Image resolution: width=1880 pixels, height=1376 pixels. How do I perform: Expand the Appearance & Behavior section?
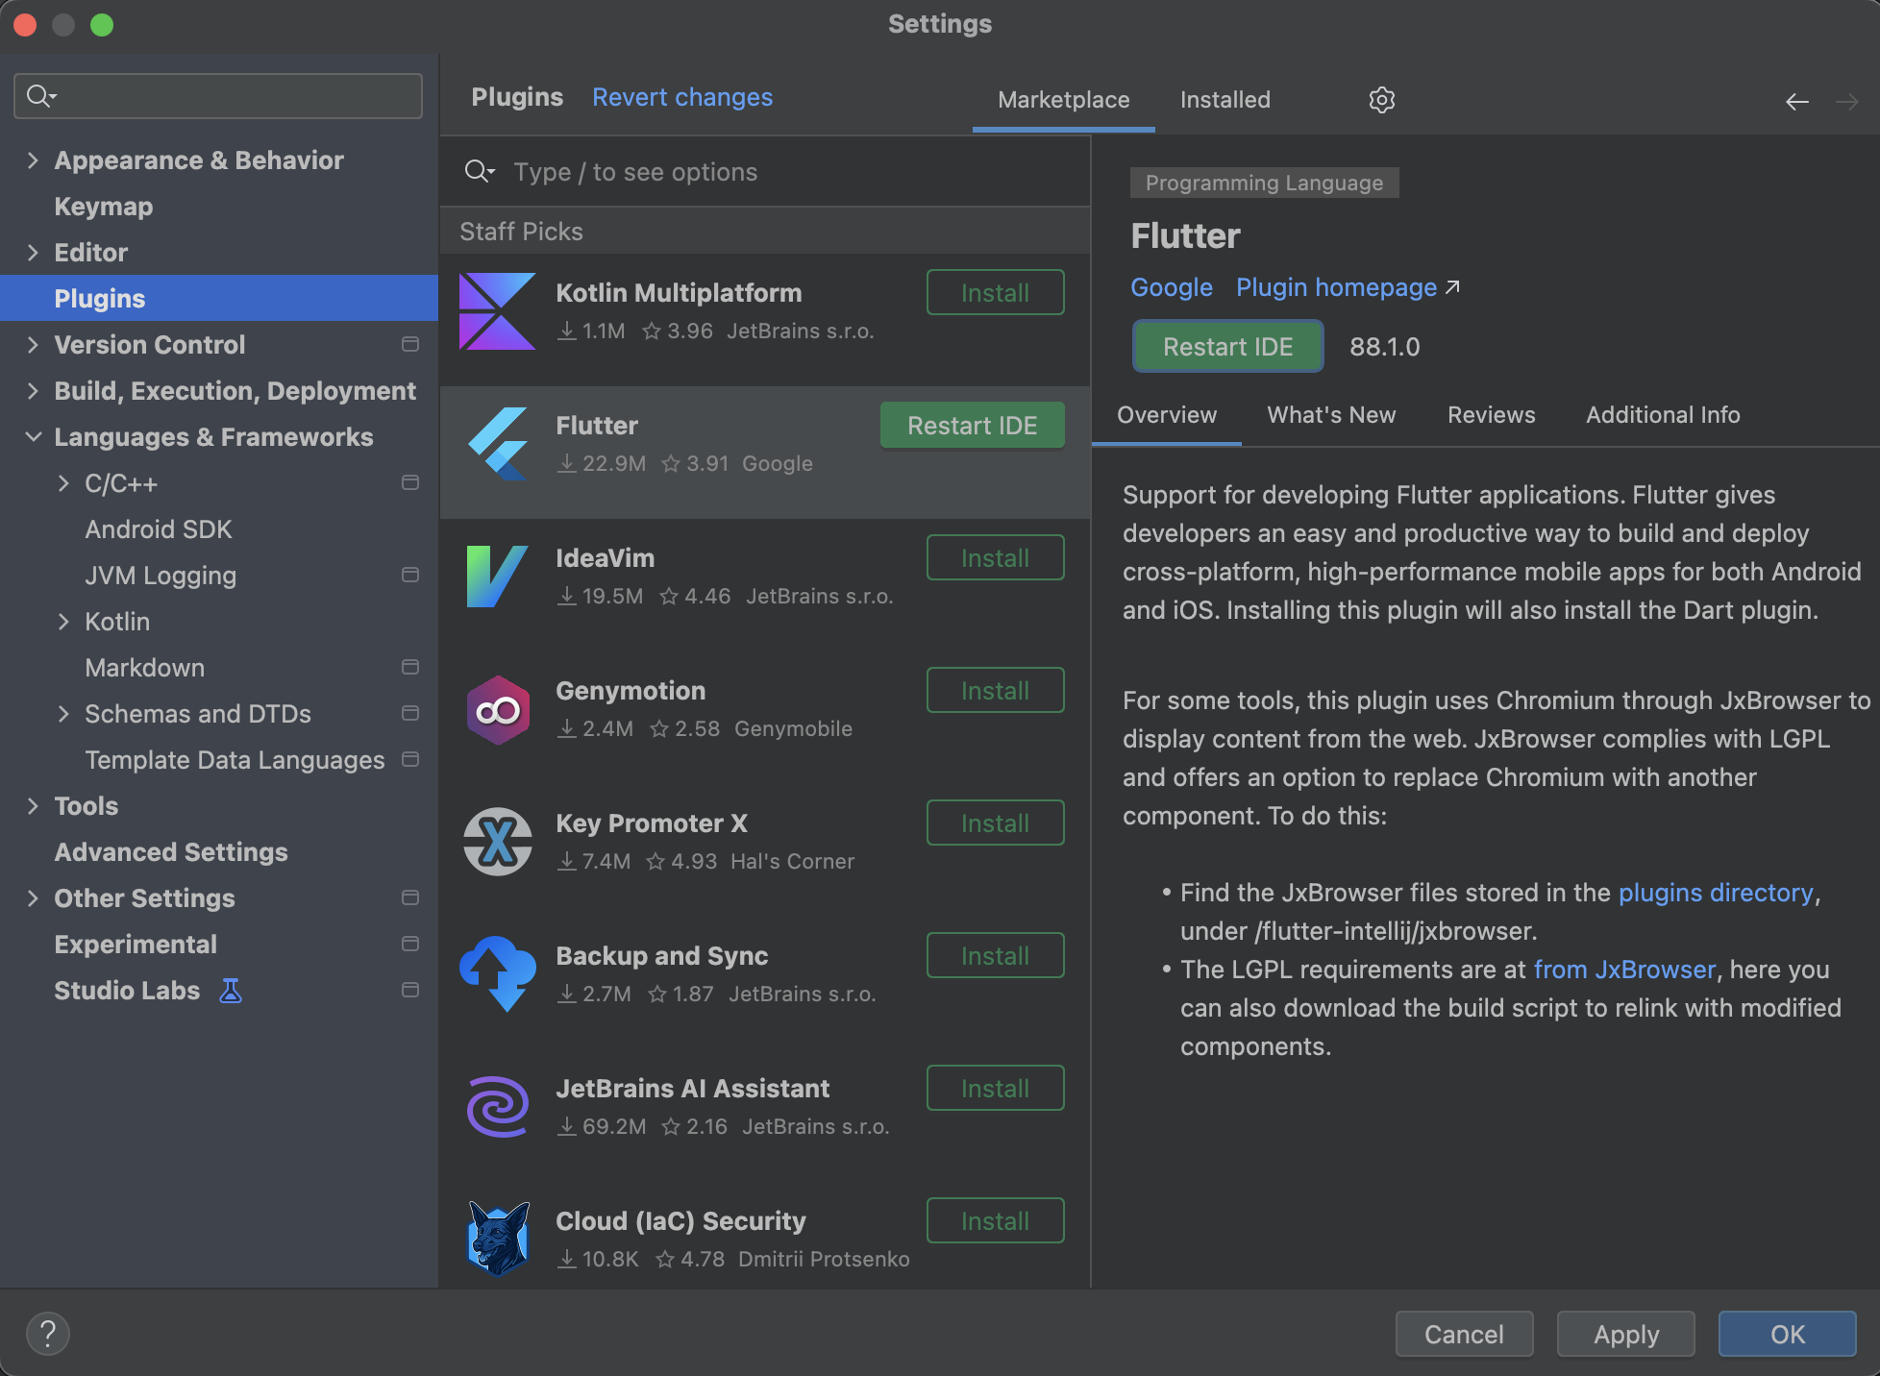coord(33,160)
